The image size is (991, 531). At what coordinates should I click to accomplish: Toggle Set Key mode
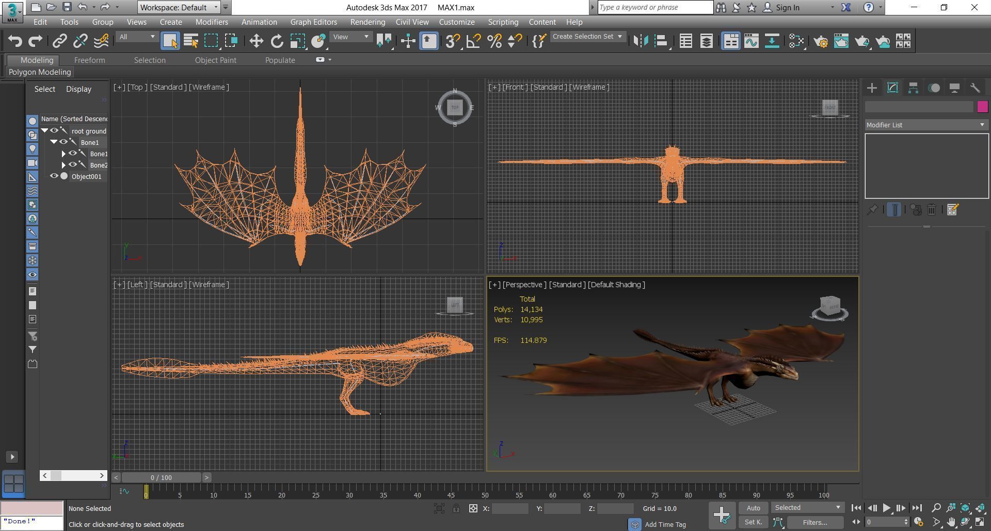pyautogui.click(x=753, y=522)
